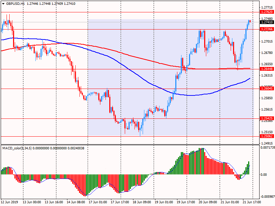Screen dimensions: 275x206
Task: Click the 14 Jun 08:00 time label
Action: tap(76, 202)
